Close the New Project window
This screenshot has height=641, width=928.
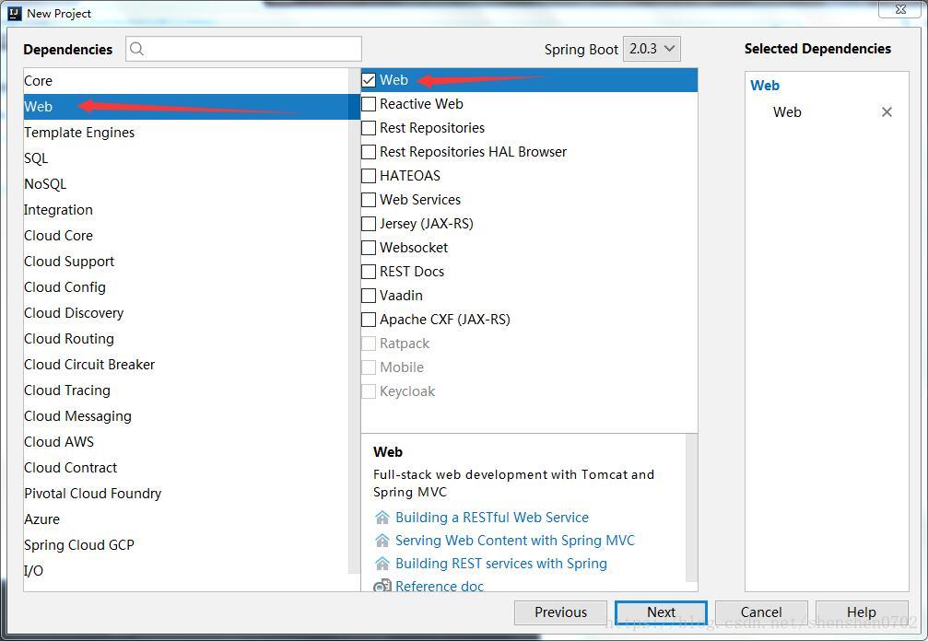click(900, 9)
